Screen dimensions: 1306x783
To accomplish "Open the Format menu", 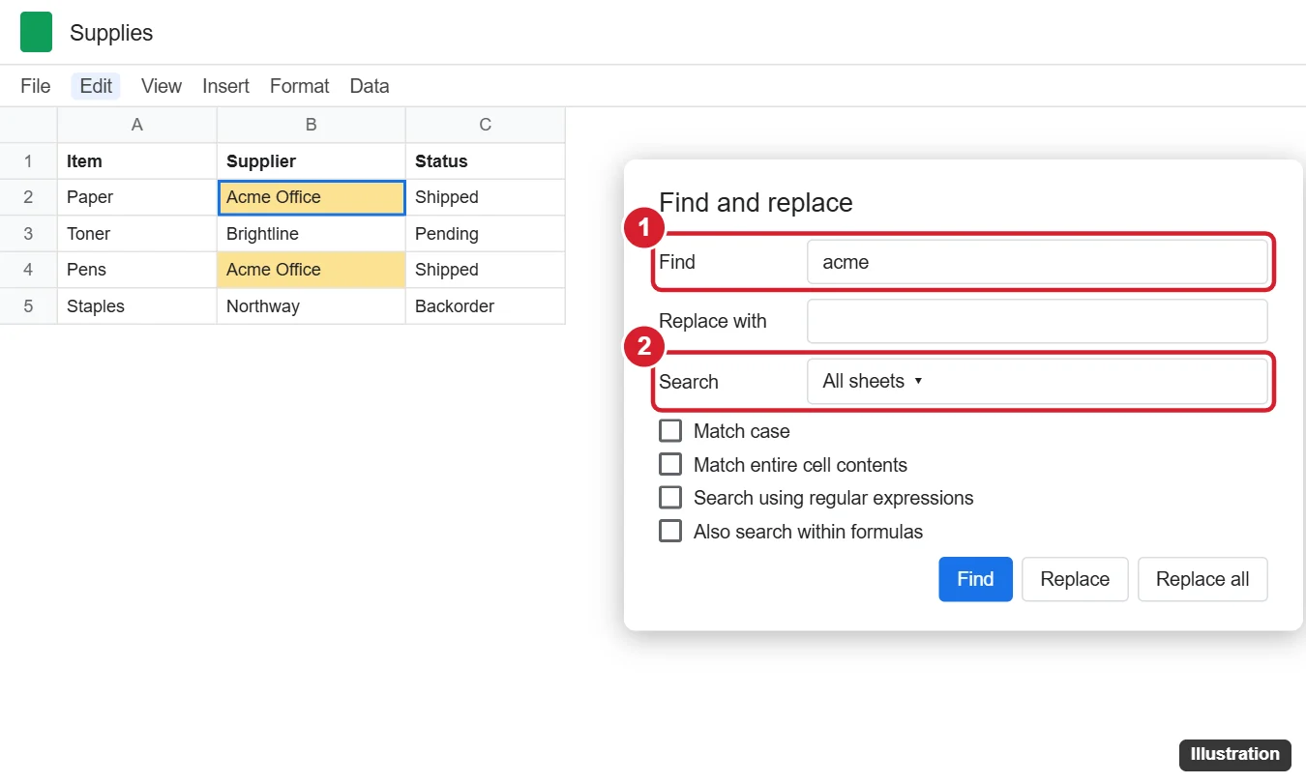I will point(300,86).
